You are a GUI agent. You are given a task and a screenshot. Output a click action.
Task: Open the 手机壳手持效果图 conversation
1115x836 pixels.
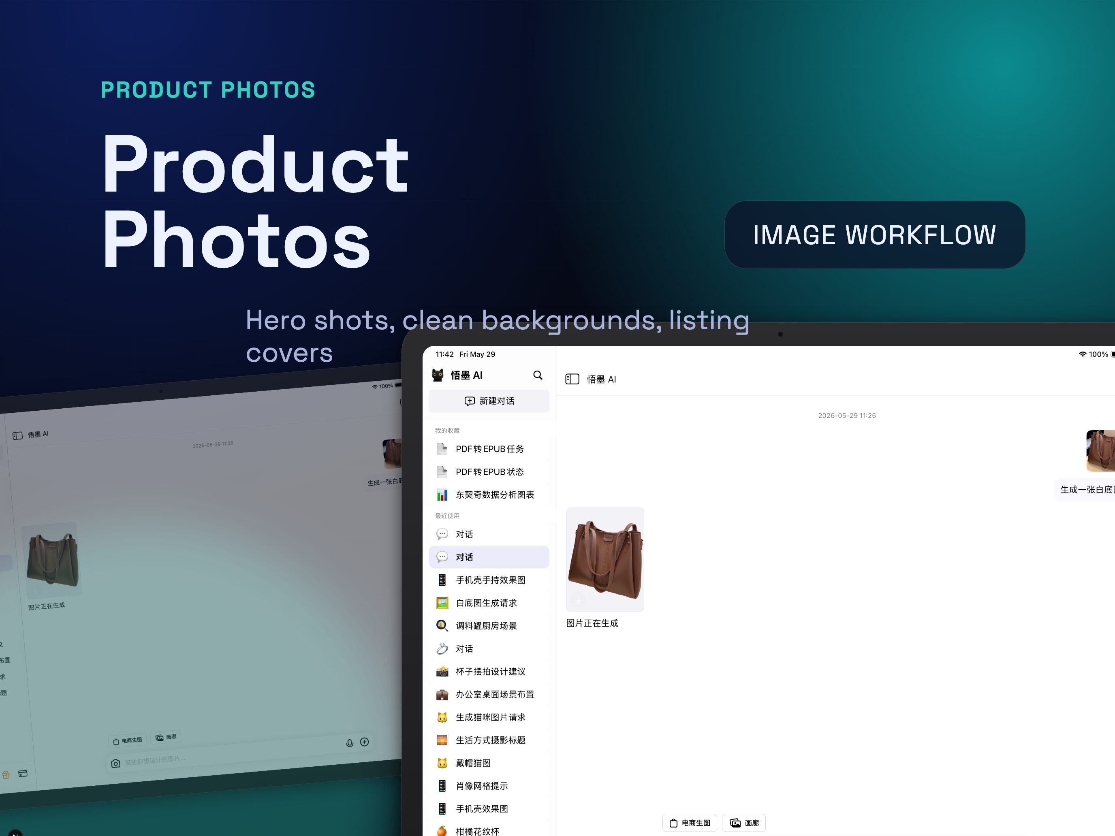coord(489,580)
